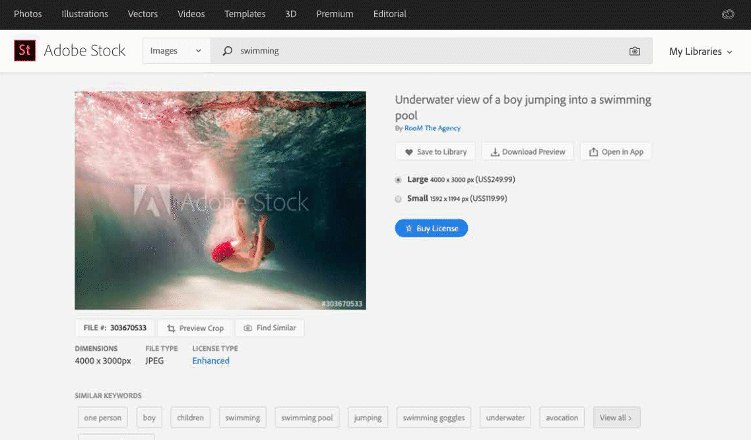Viewport: 751px width, 440px height.
Task: Select the Small 1592 x 1194 option
Action: (x=398, y=199)
